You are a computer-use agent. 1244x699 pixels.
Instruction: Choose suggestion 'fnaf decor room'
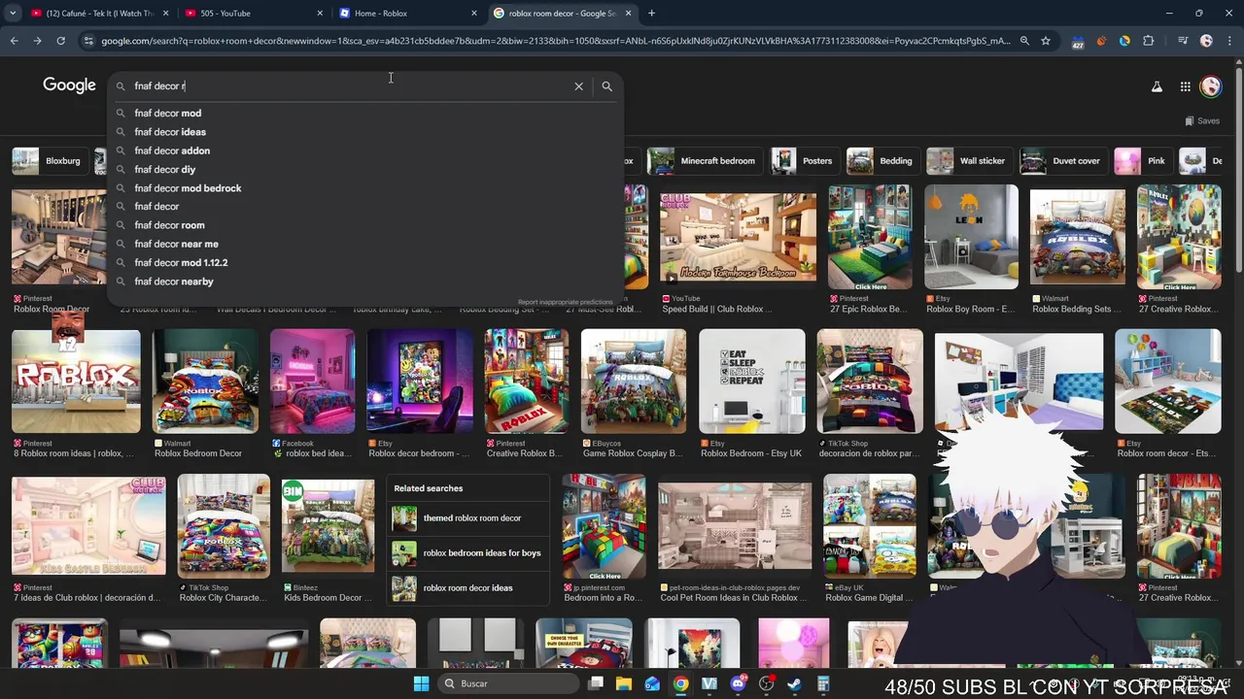tap(364, 225)
